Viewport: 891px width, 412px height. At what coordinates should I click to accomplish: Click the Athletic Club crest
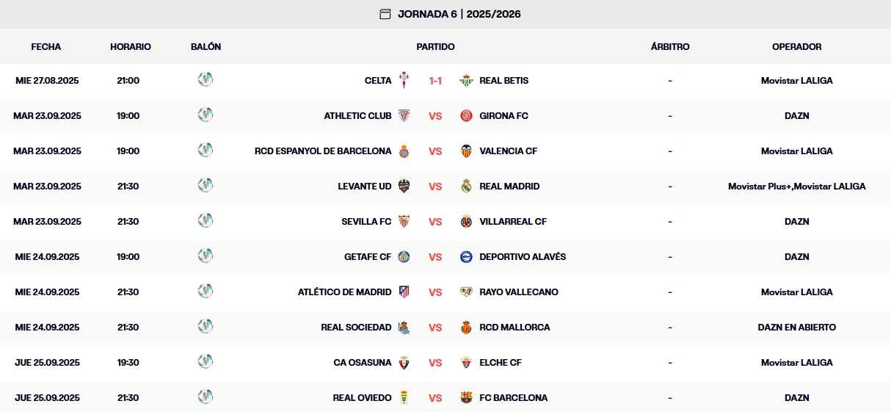[x=404, y=115]
